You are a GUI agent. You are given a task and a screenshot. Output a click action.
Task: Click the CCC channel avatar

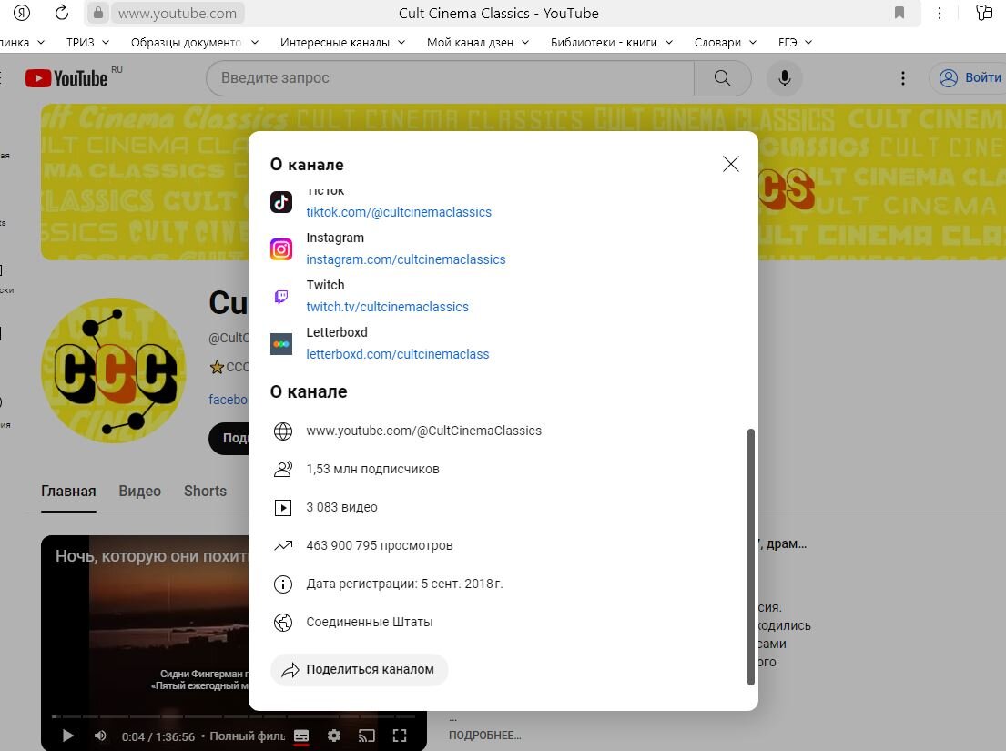[x=114, y=370]
